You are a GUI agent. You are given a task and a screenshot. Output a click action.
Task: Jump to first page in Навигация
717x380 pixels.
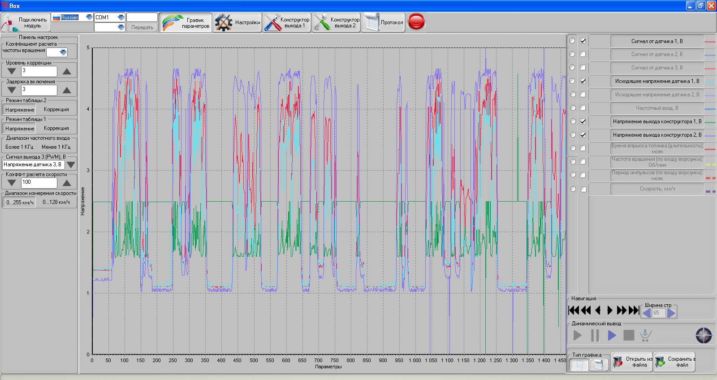[x=573, y=310]
